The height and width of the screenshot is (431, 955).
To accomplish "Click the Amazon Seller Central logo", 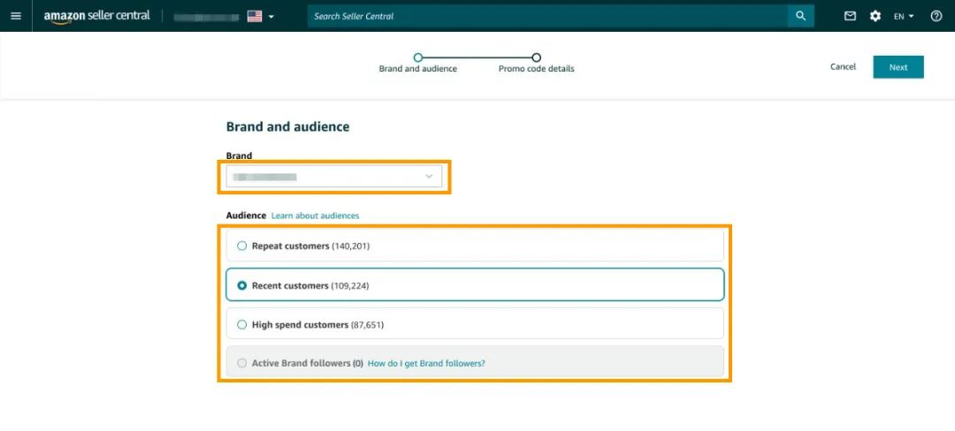I will tap(97, 16).
